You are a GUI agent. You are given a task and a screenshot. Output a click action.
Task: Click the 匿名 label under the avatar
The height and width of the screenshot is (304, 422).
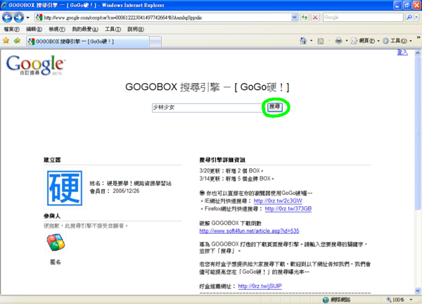(56, 262)
